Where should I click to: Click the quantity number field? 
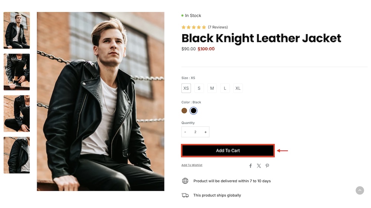[x=195, y=132]
